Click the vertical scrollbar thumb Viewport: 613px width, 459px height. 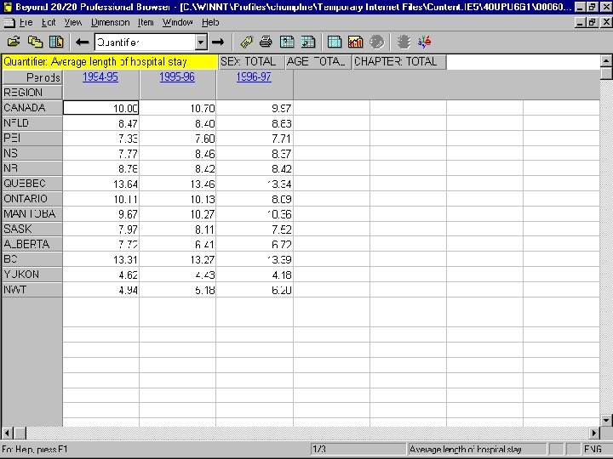[x=606, y=73]
